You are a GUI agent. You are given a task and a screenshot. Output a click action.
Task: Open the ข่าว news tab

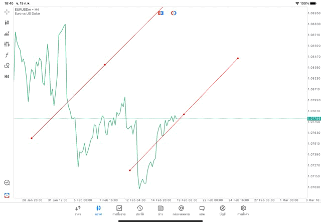pyautogui.click(x=160, y=210)
